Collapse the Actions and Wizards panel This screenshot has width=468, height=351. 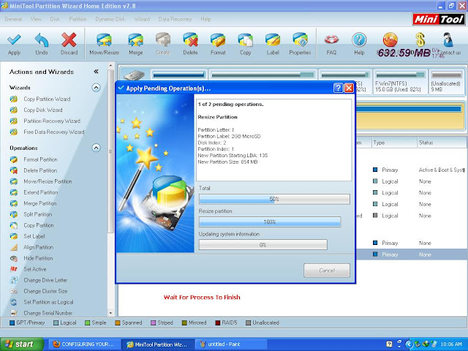[96, 72]
